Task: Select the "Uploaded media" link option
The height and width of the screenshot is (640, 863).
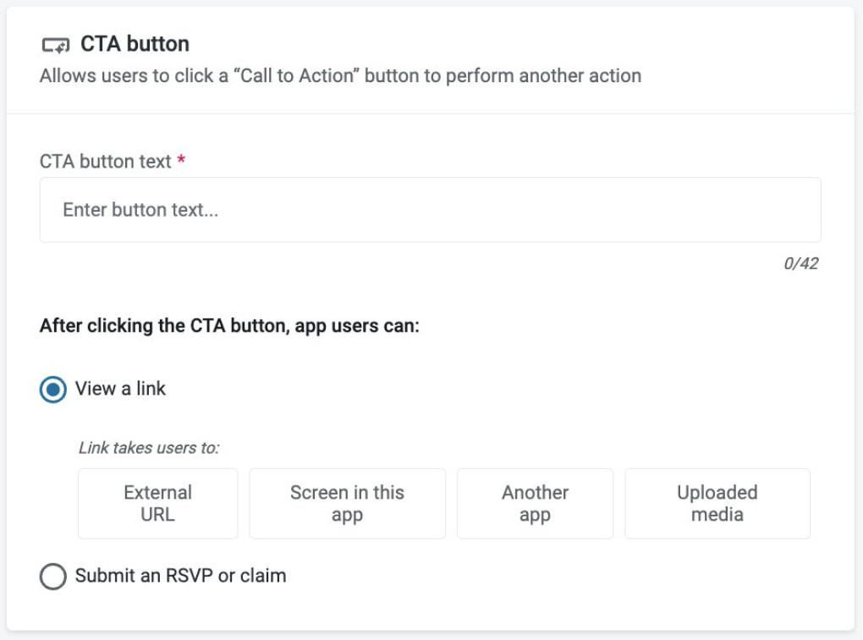Action: 717,504
